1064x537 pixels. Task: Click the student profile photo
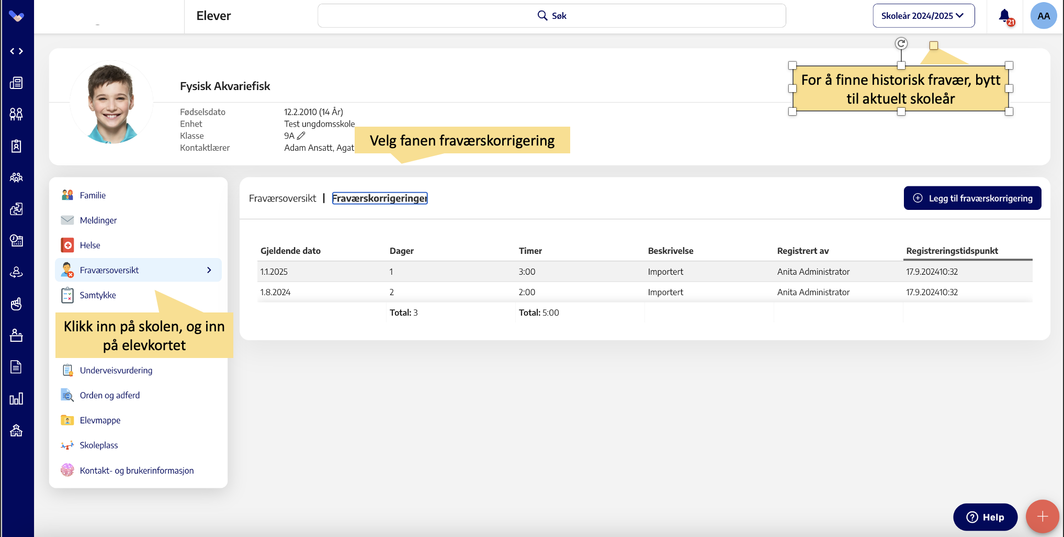pyautogui.click(x=111, y=103)
